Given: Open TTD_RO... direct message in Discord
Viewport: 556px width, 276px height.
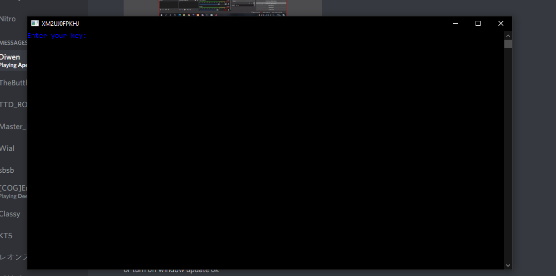Looking at the screenshot, I should coord(13,105).
